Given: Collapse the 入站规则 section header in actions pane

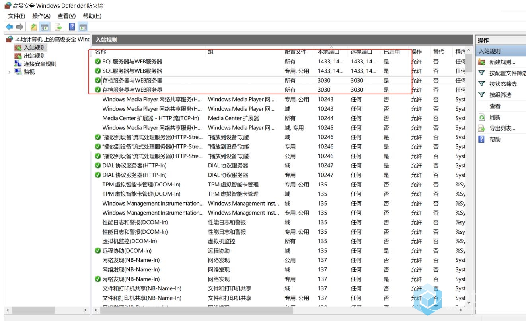Looking at the screenshot, I should coord(501,51).
